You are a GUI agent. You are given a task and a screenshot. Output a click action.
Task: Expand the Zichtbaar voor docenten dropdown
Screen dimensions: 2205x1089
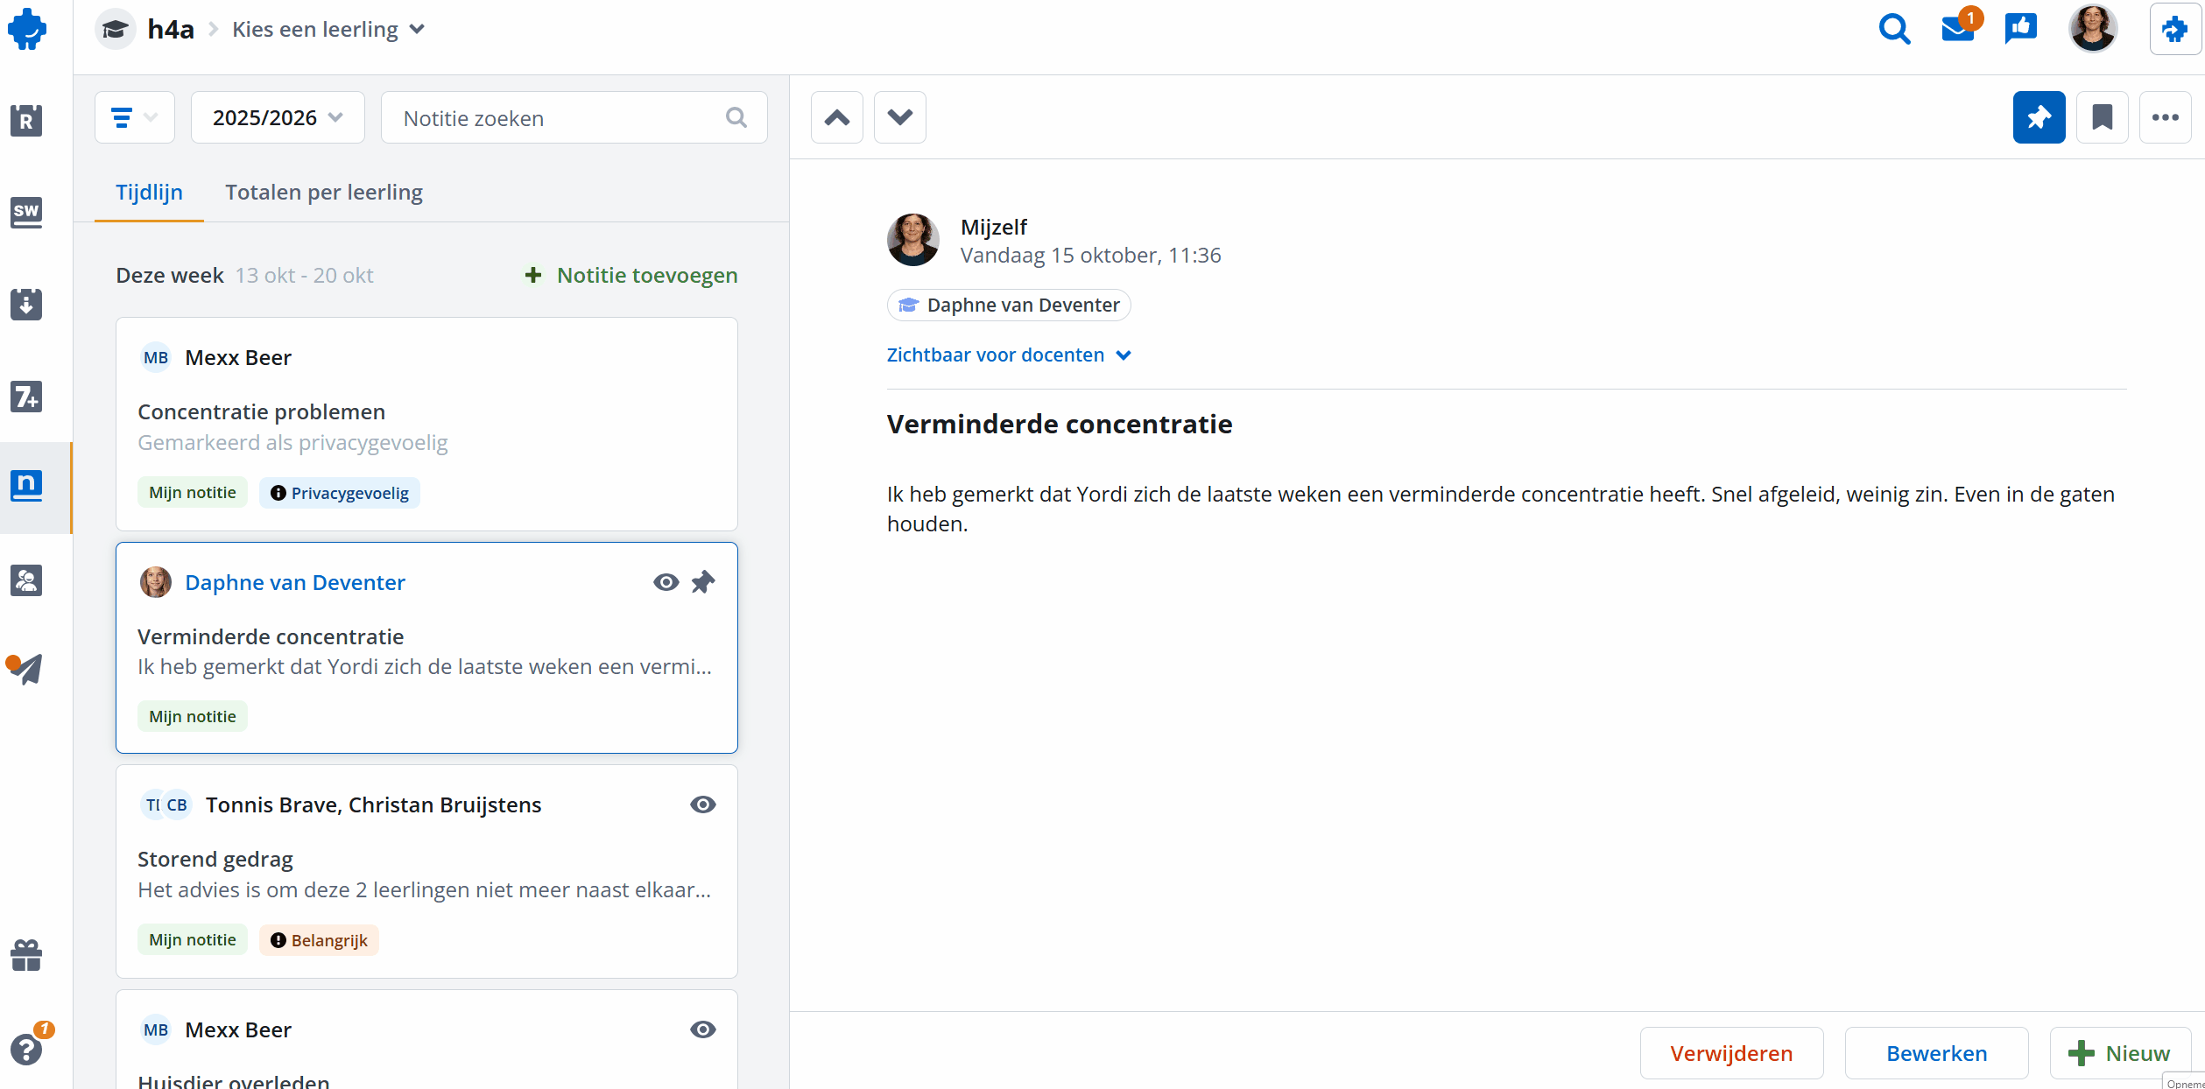(x=1009, y=355)
